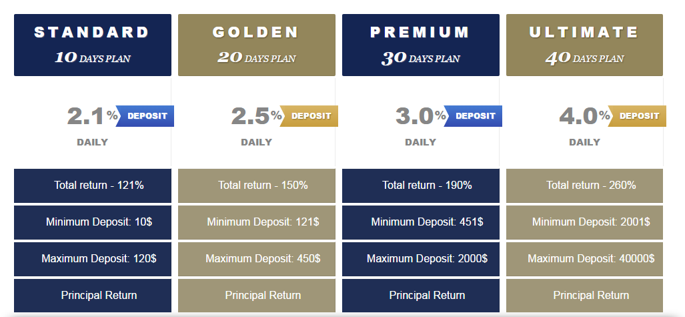The height and width of the screenshot is (317, 685).
Task: Click the gold Deposit ribbon for Ultimate plan
Action: 637,116
